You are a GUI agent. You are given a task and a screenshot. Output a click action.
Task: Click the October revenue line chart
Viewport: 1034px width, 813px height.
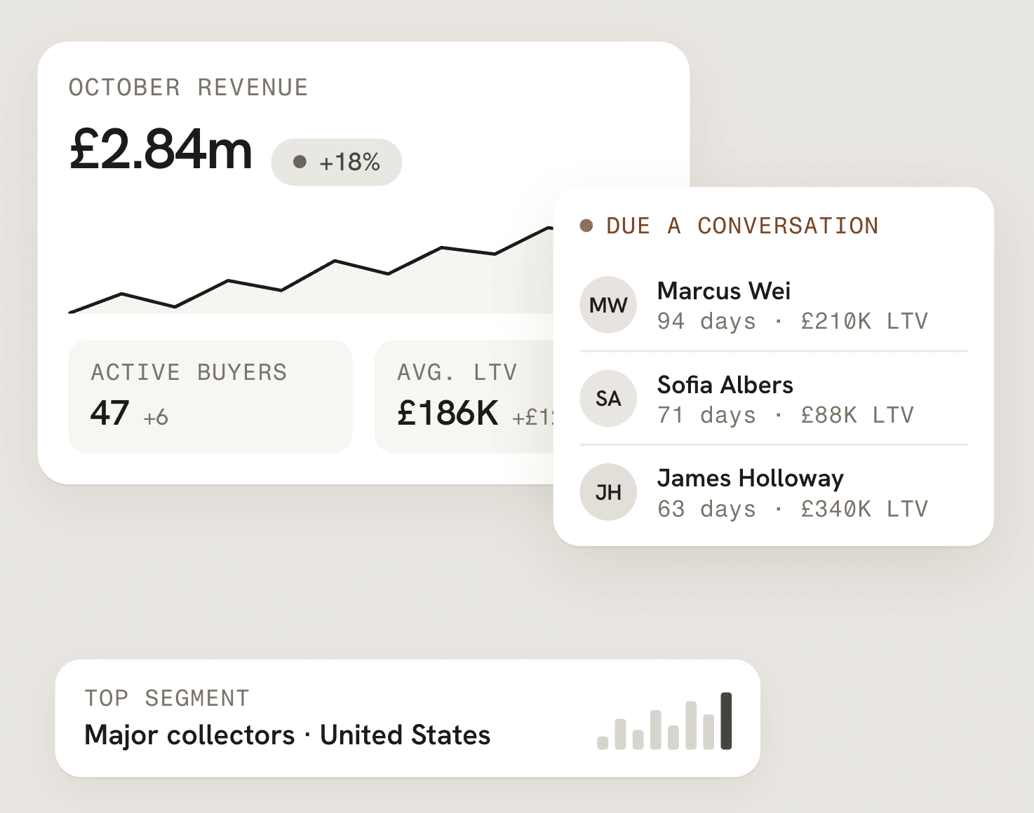tap(311, 271)
